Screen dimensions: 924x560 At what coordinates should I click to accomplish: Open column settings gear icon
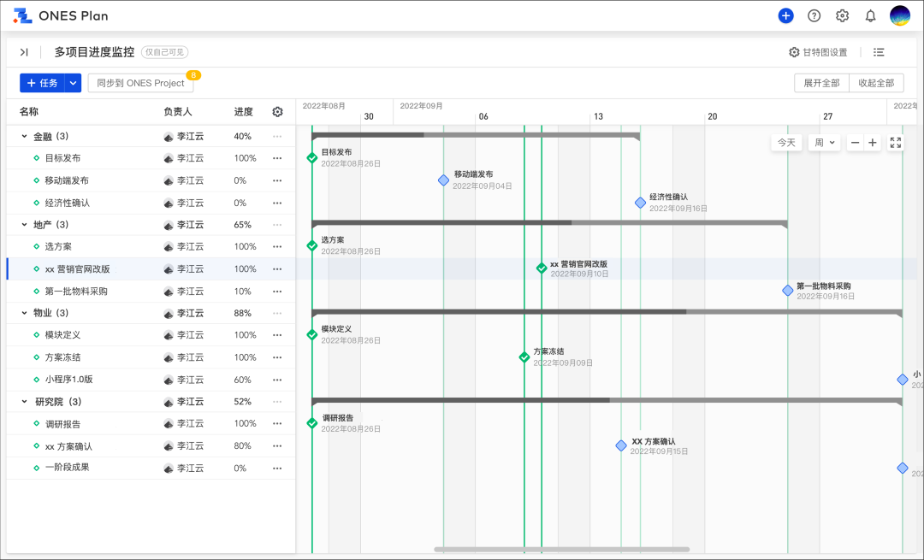[x=277, y=112]
